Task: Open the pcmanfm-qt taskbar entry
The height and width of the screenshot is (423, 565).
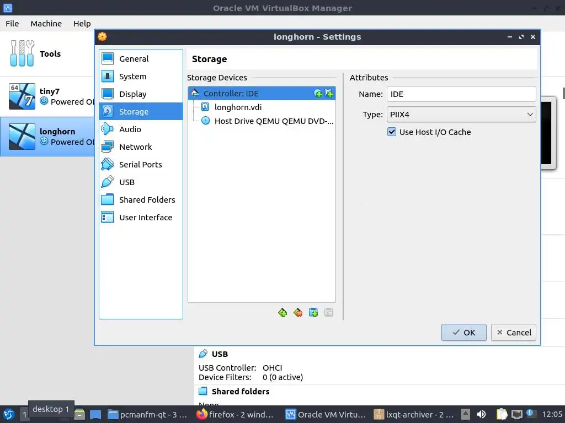Action: tap(148, 414)
